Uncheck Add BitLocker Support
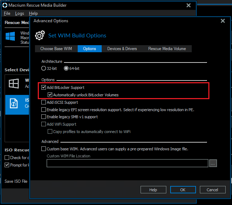The width and height of the screenshot is (232, 205). tap(43, 88)
